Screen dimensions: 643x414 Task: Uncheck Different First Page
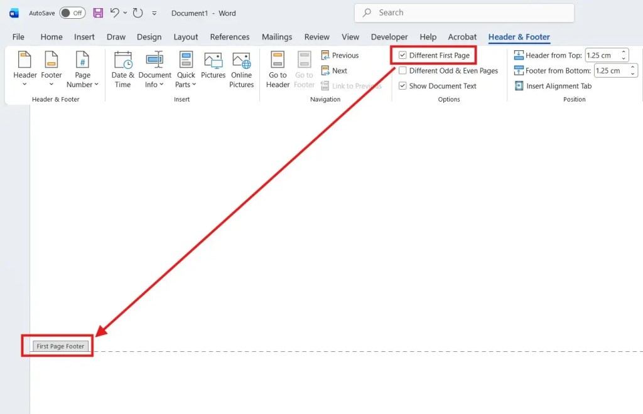pos(402,55)
